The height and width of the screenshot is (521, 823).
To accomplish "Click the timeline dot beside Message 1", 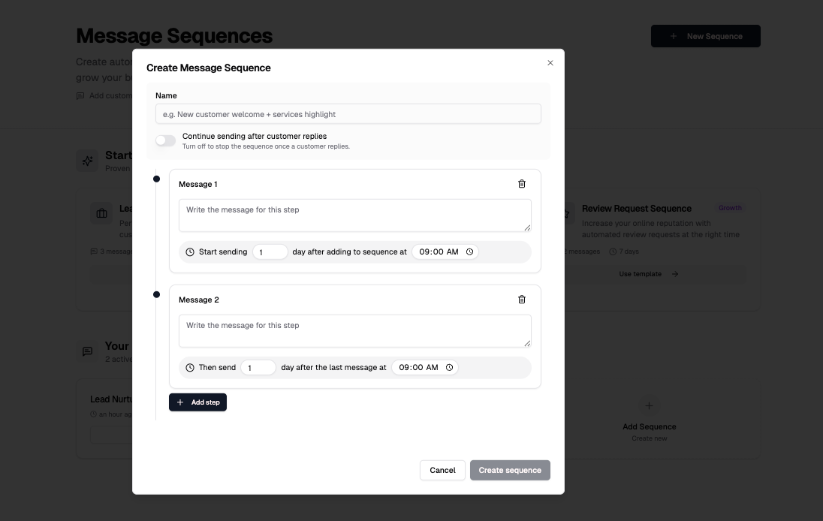I will click(156, 179).
